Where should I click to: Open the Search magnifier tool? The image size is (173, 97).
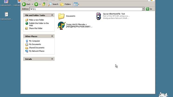tap(53, 4)
